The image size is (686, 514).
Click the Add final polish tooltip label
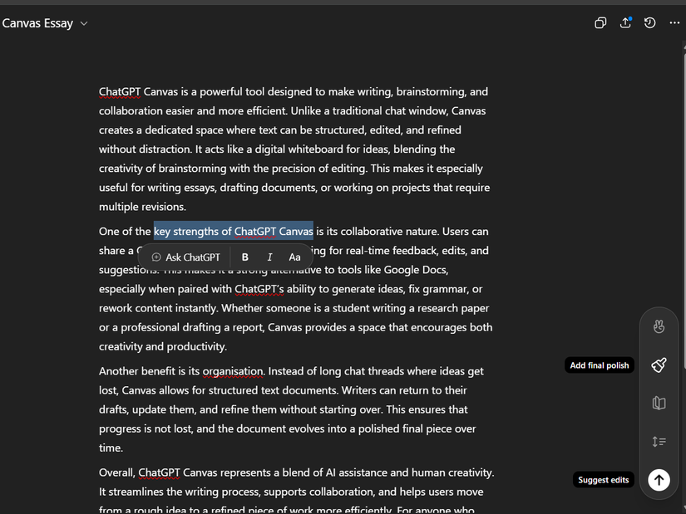click(599, 365)
